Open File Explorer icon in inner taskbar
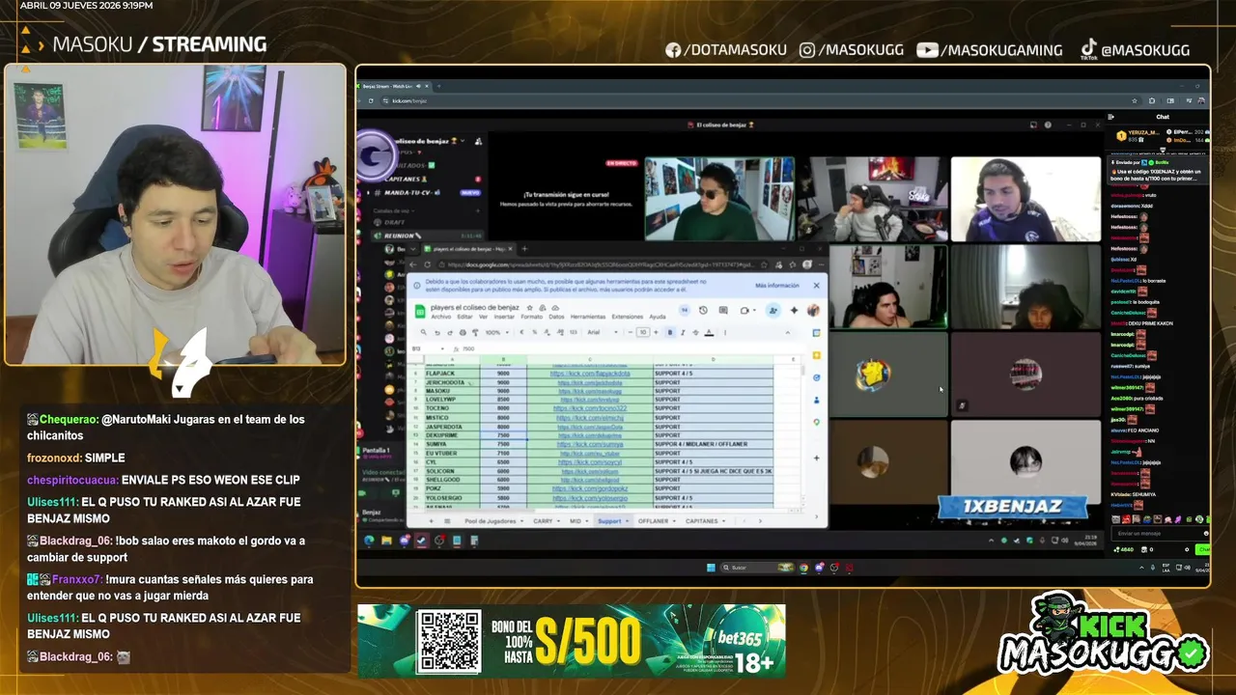The image size is (1236, 695). coord(386,541)
